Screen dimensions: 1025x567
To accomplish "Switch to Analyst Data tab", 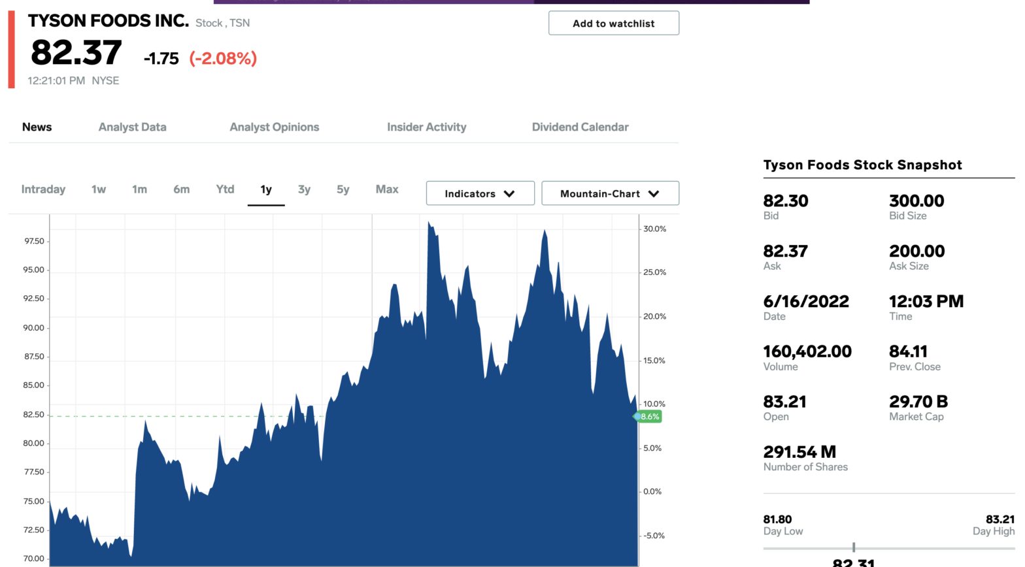I will (x=133, y=127).
